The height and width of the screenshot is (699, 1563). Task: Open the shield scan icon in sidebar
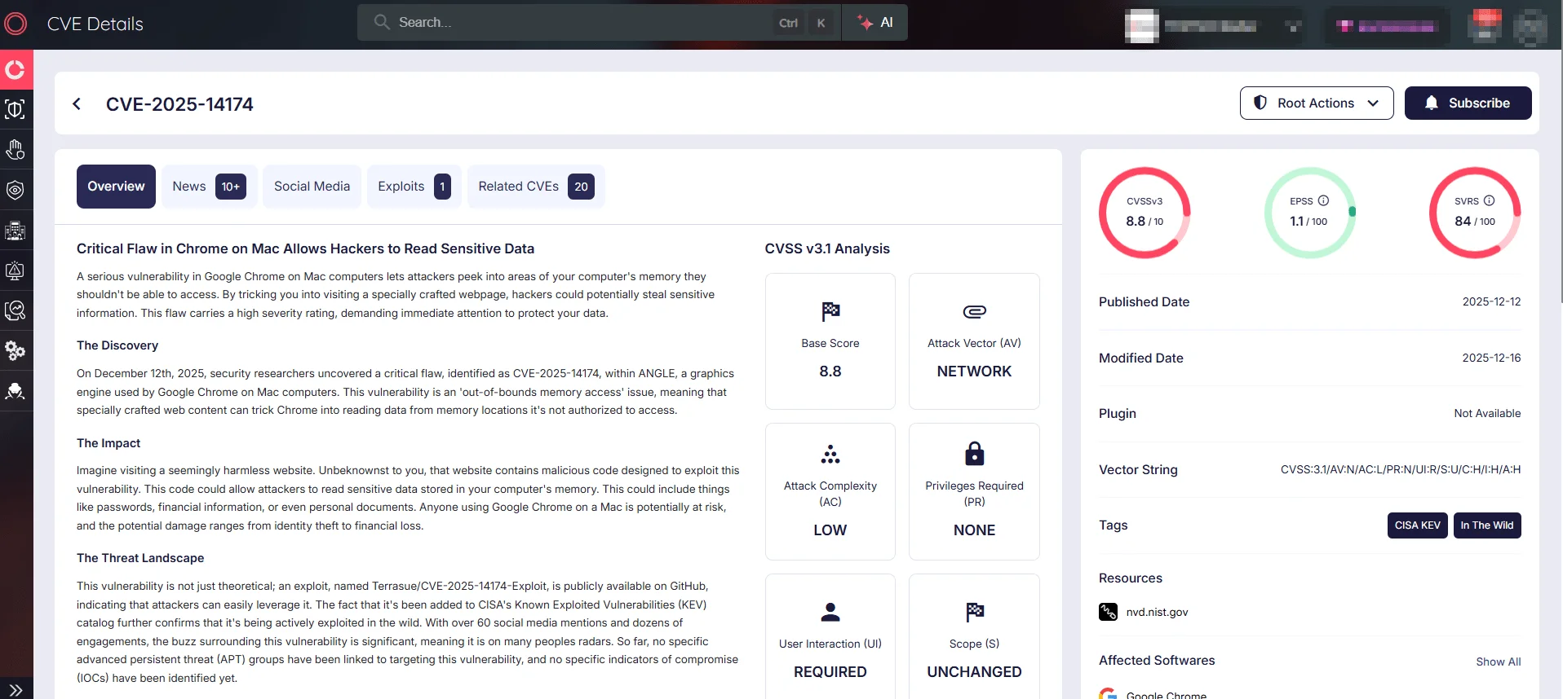[x=15, y=109]
